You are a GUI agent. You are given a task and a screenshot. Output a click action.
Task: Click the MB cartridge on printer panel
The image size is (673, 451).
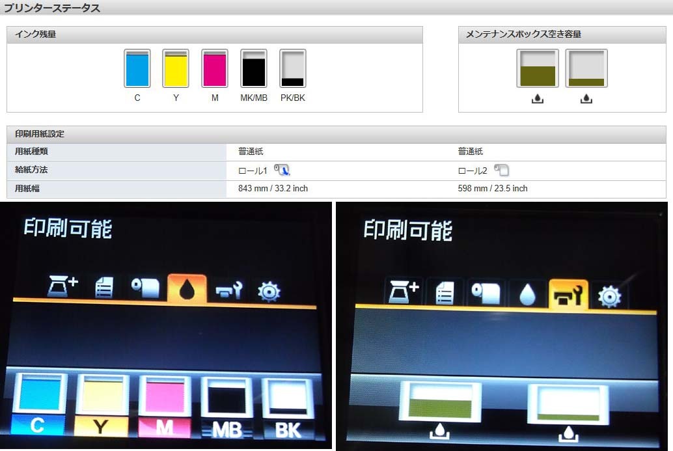pos(227,409)
